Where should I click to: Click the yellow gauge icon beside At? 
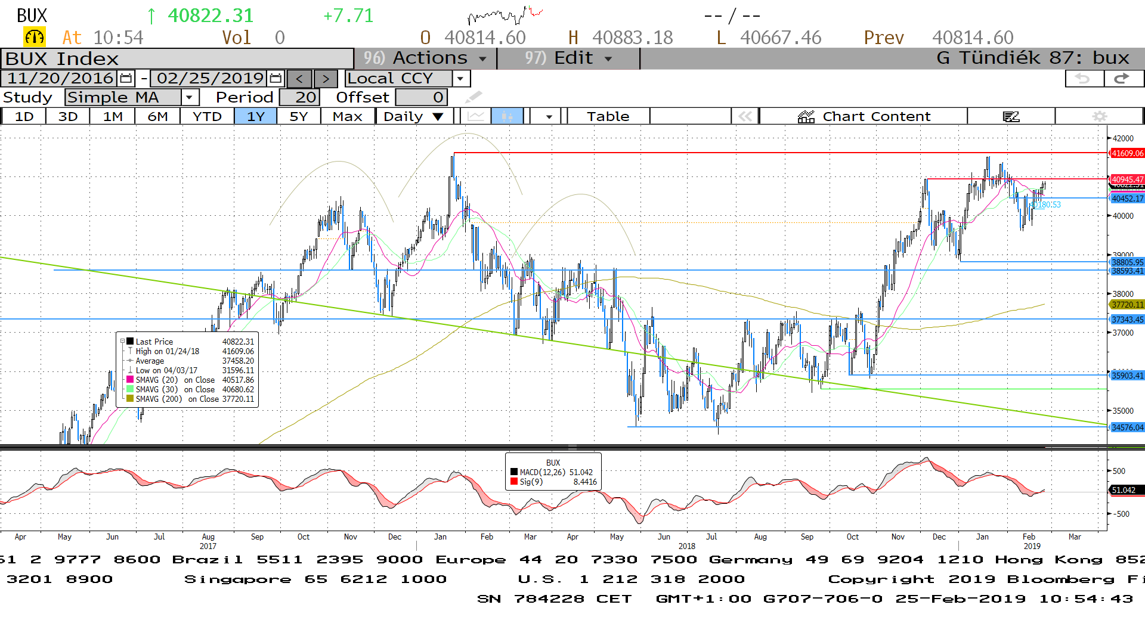pyautogui.click(x=35, y=38)
